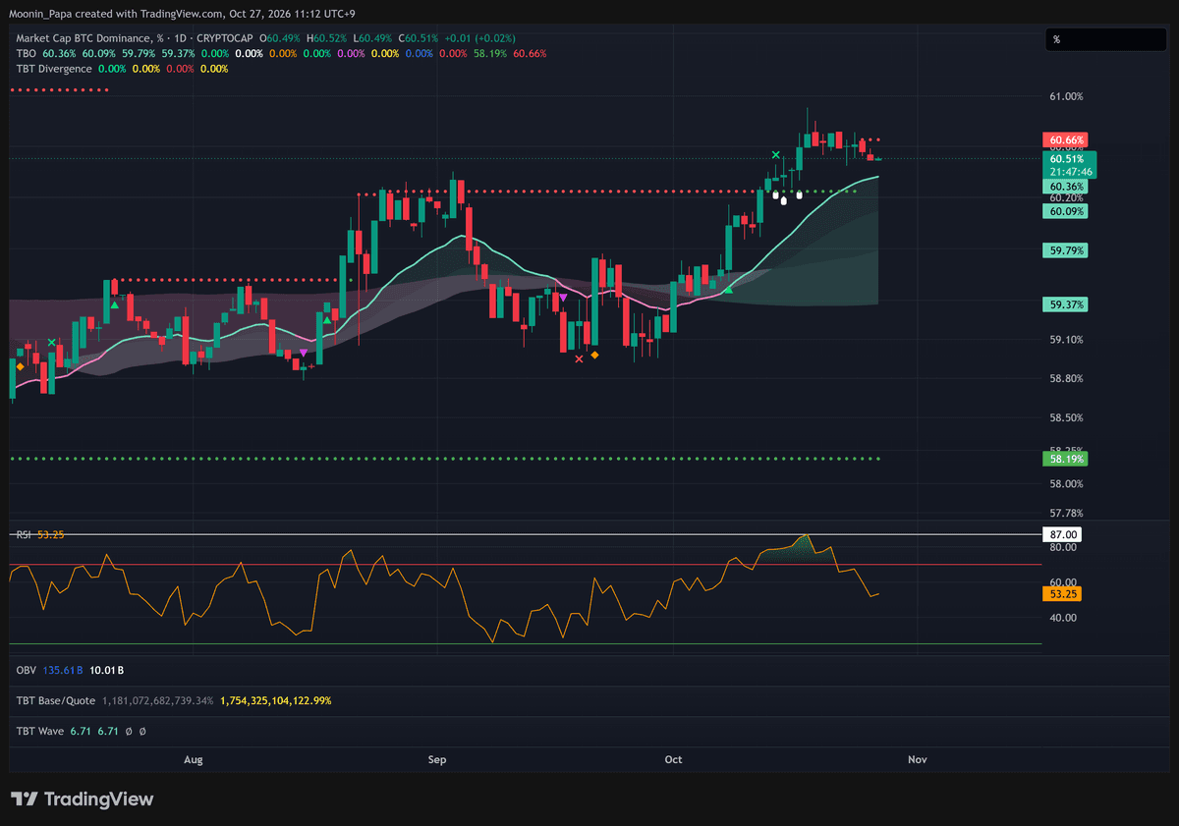Select the green up triangle in July

pos(115,305)
